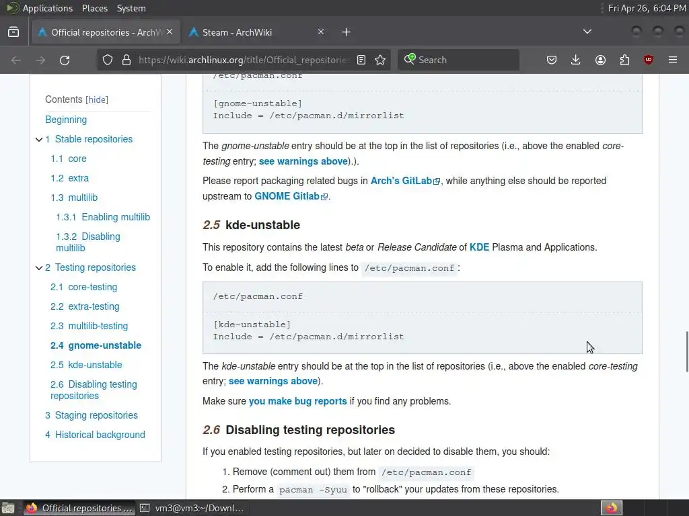Open the Downloads panel
The height and width of the screenshot is (516, 689).
tap(576, 60)
